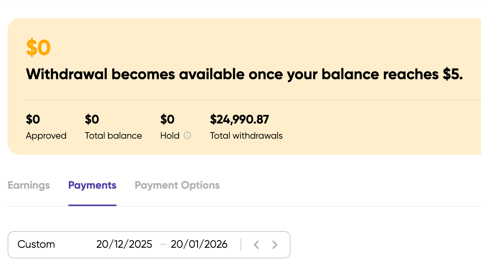
Task: Select the Payments tab
Action: [x=92, y=185]
